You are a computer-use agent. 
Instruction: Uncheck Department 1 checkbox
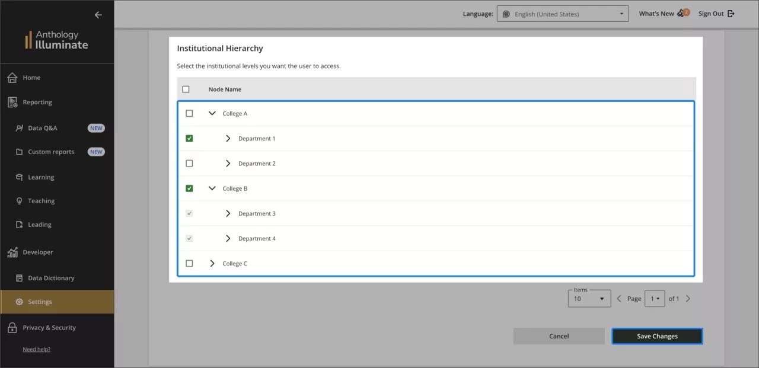tap(189, 138)
